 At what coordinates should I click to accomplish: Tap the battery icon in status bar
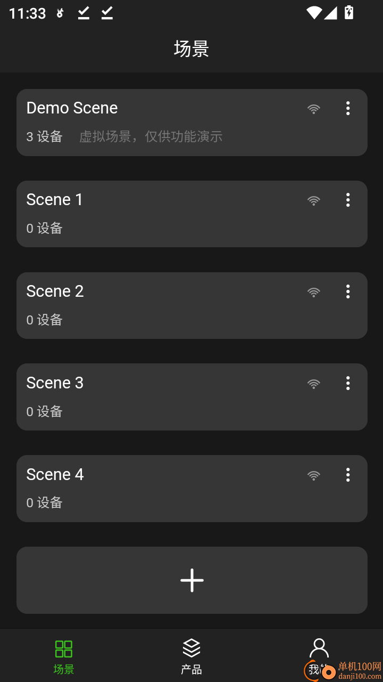coord(349,12)
